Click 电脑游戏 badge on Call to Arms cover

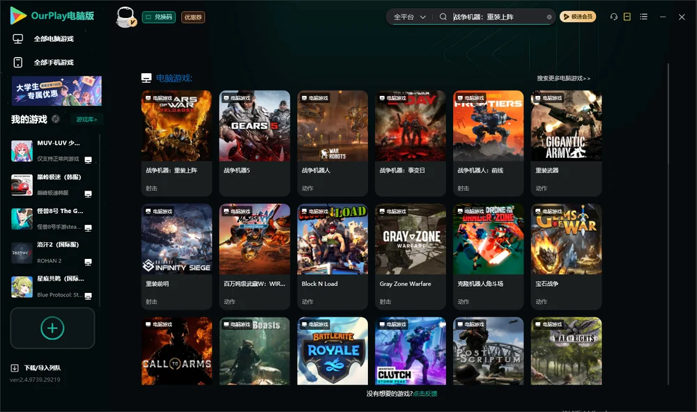click(159, 324)
